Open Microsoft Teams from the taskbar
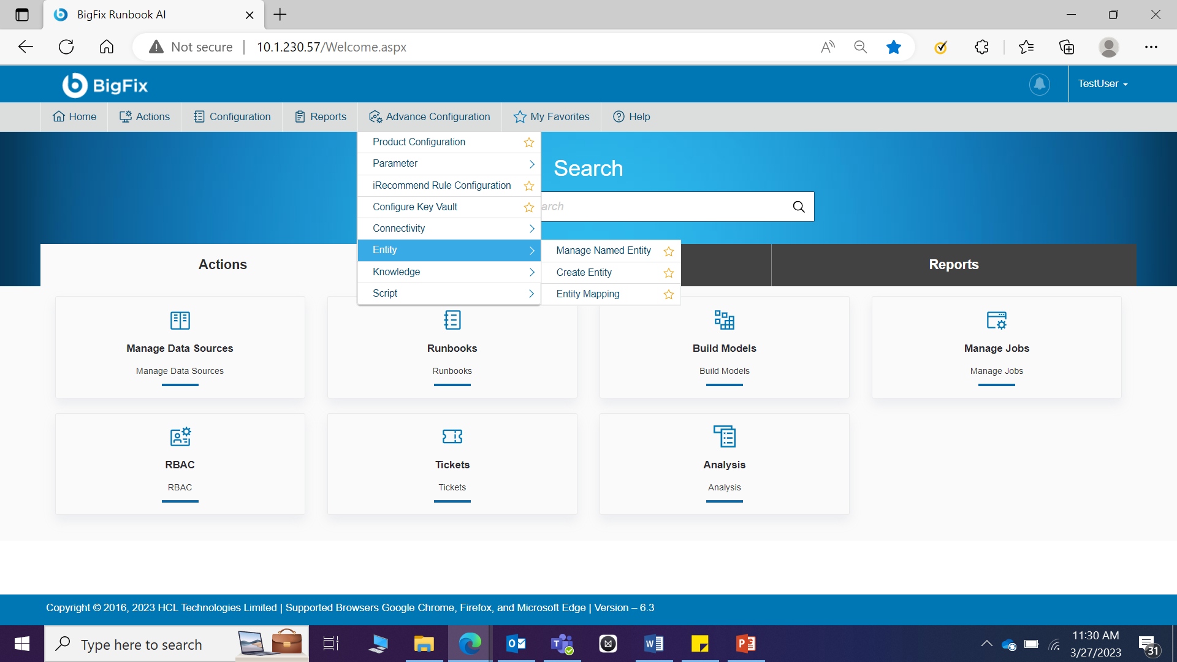 click(562, 644)
